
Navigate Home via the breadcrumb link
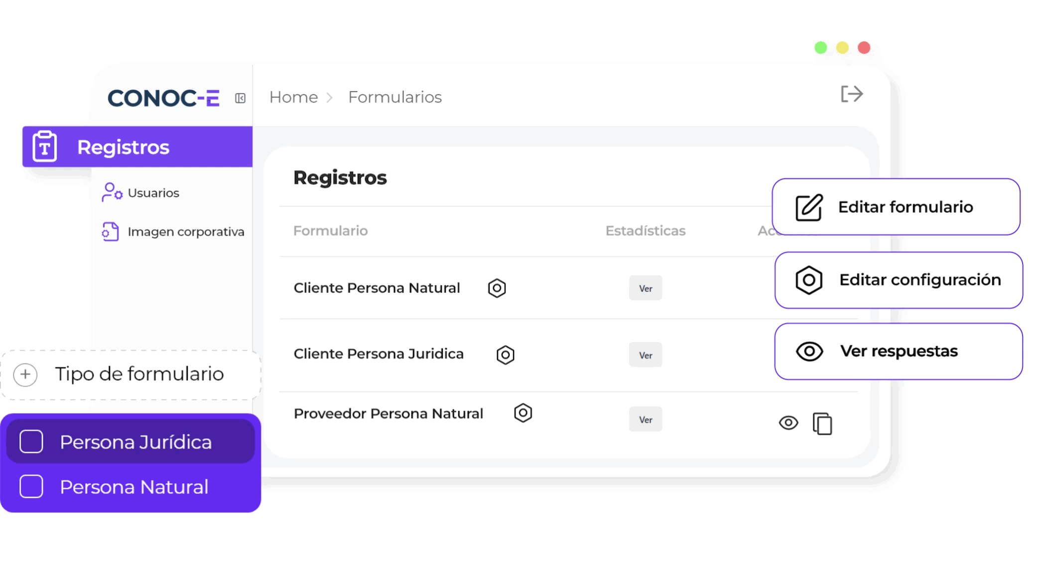(293, 97)
